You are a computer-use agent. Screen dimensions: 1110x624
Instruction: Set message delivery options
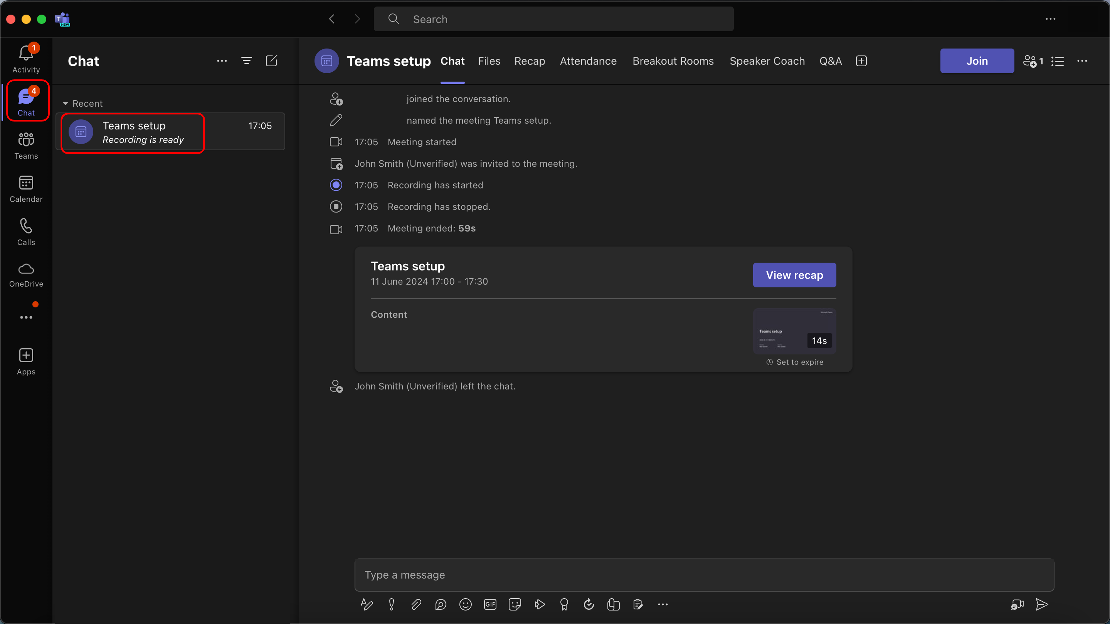[391, 605]
